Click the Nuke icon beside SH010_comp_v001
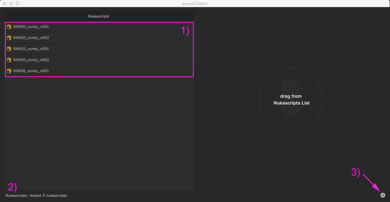390x202 pixels. point(9,49)
